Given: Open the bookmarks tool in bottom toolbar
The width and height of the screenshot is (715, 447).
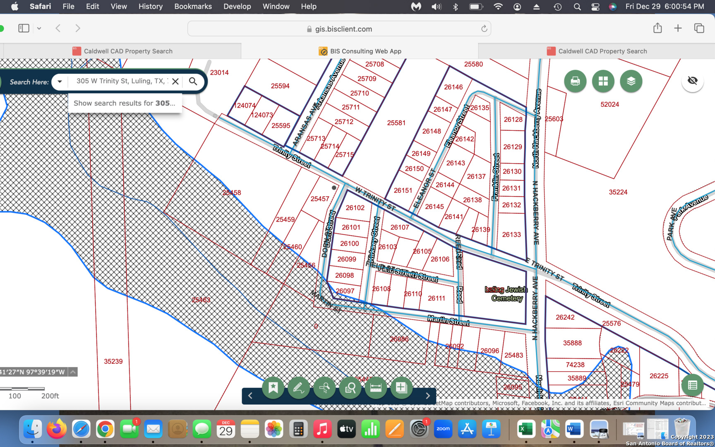Looking at the screenshot, I should click(273, 388).
